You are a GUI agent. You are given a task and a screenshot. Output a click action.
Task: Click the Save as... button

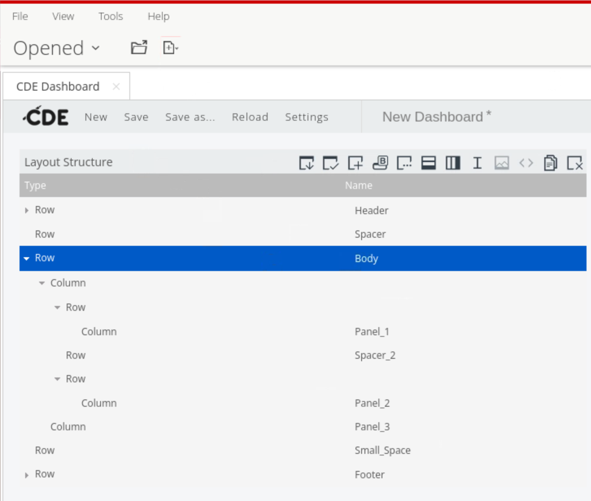(x=190, y=117)
